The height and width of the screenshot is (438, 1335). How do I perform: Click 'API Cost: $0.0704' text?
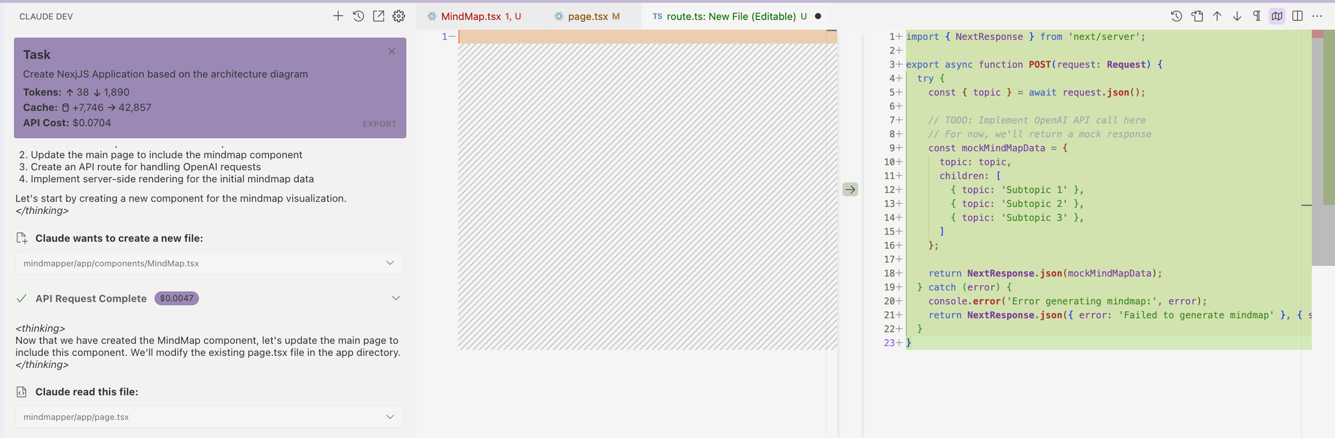click(67, 123)
